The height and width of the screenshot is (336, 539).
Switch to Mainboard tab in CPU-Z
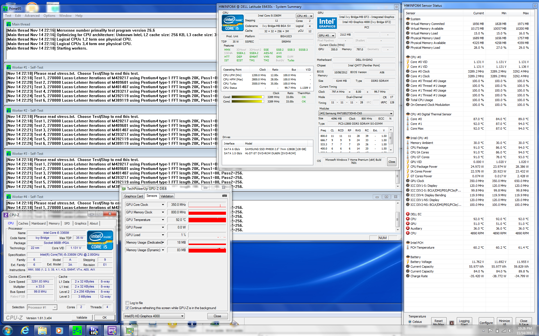click(38, 223)
